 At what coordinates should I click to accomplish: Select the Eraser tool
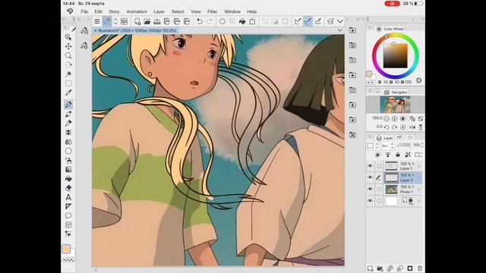click(68, 188)
